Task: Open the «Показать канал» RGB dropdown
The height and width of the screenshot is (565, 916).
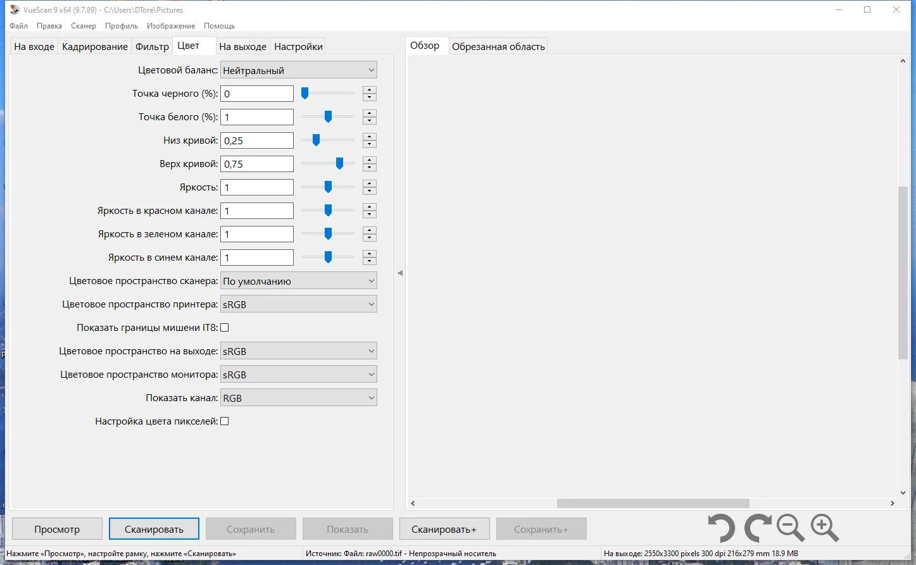Action: pyautogui.click(x=299, y=398)
